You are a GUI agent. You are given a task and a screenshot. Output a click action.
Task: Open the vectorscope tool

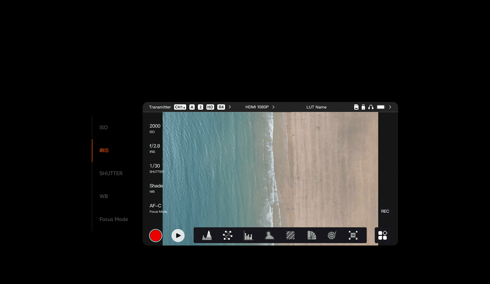coord(228,235)
